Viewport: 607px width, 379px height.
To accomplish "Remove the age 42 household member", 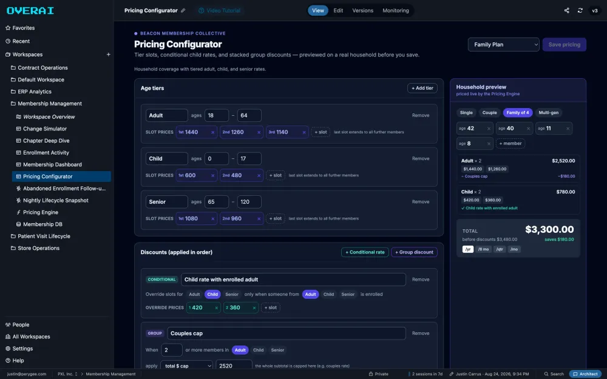I will pyautogui.click(x=489, y=129).
